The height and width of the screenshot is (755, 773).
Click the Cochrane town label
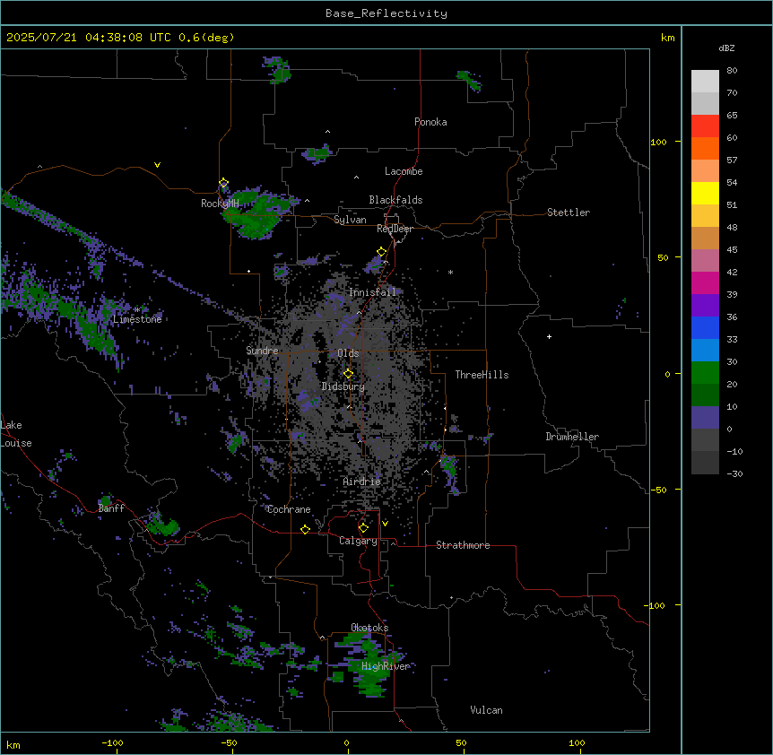tap(289, 509)
